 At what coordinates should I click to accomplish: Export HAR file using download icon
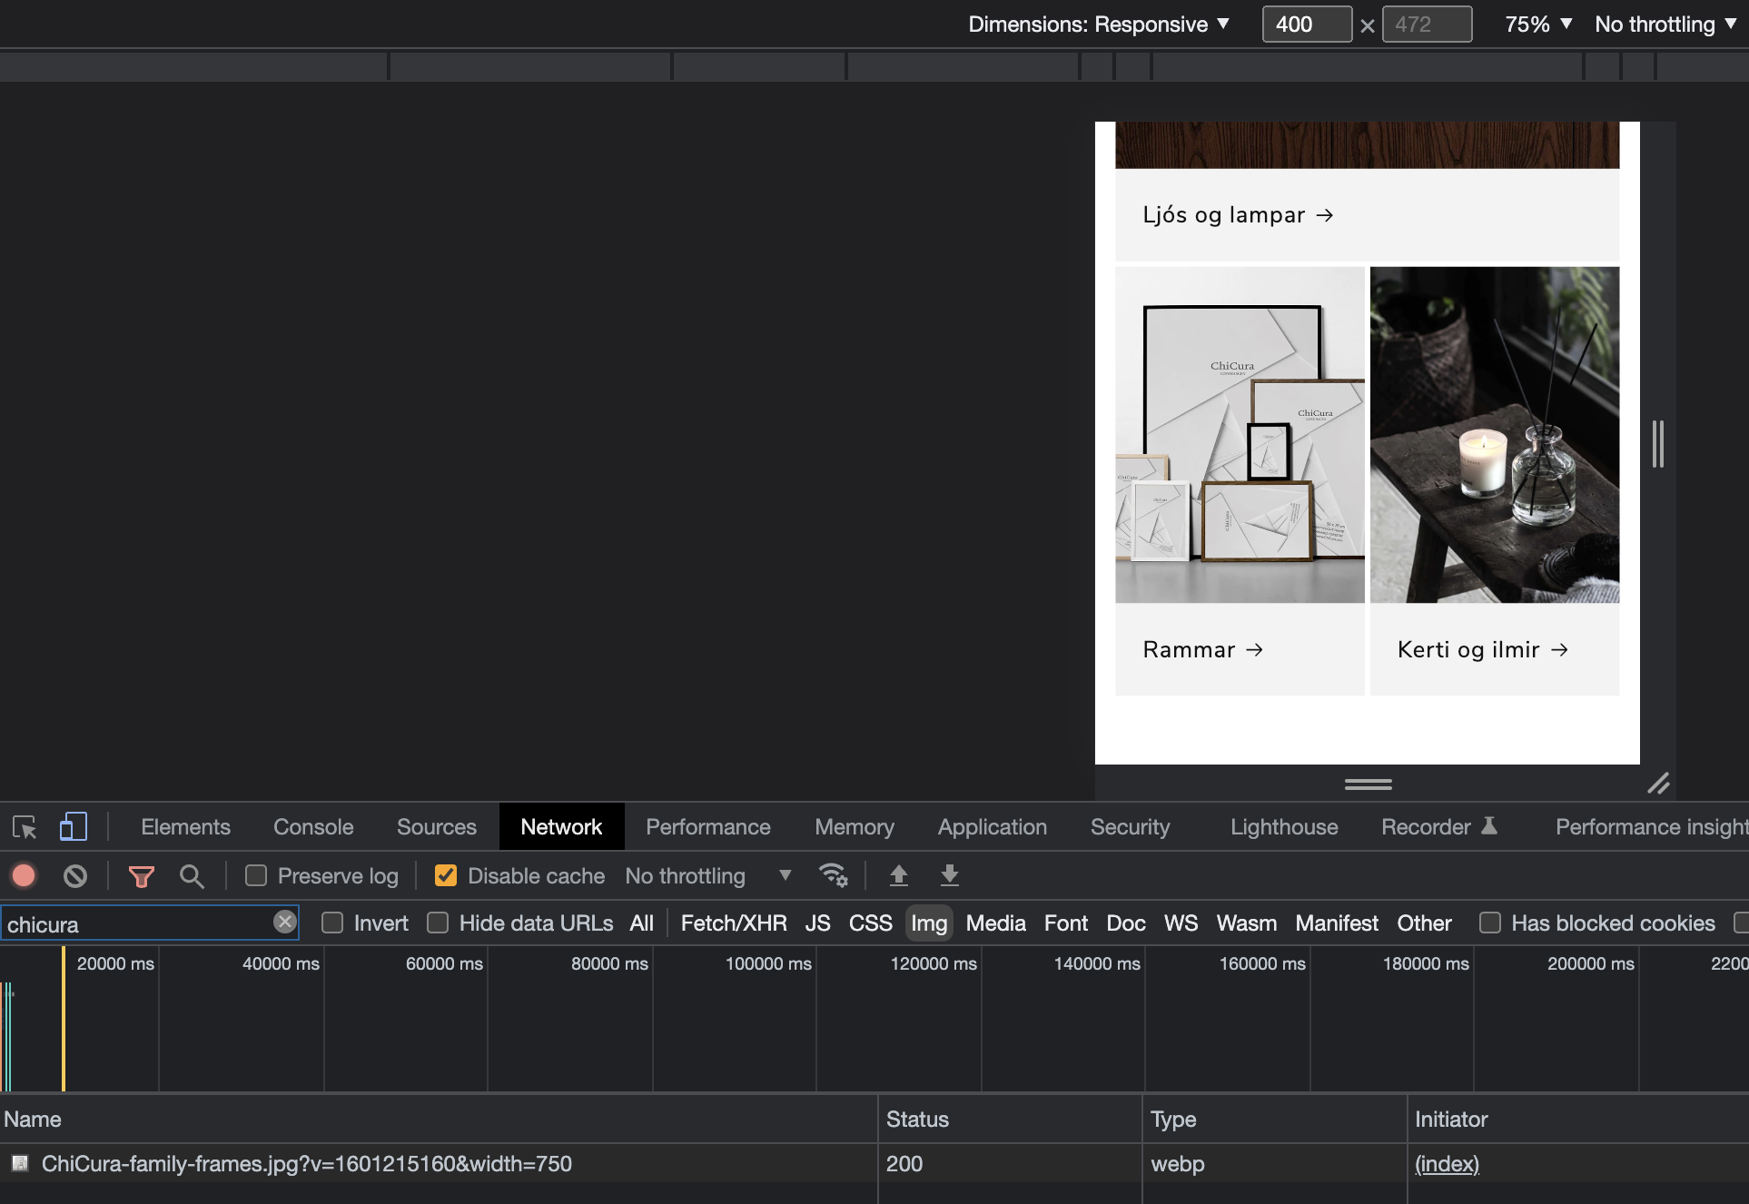pos(949,875)
